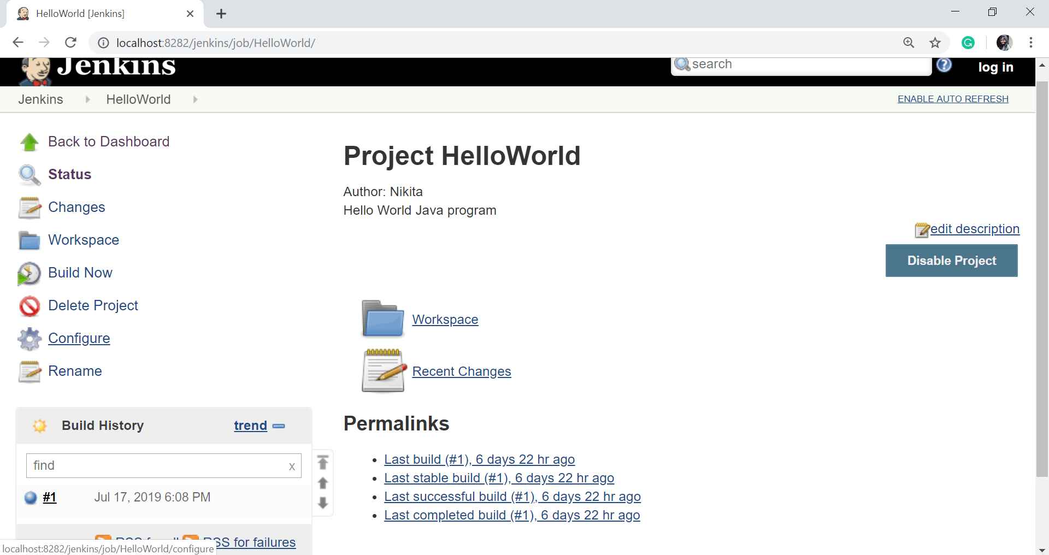Click the edit description notepad icon

pyautogui.click(x=922, y=230)
